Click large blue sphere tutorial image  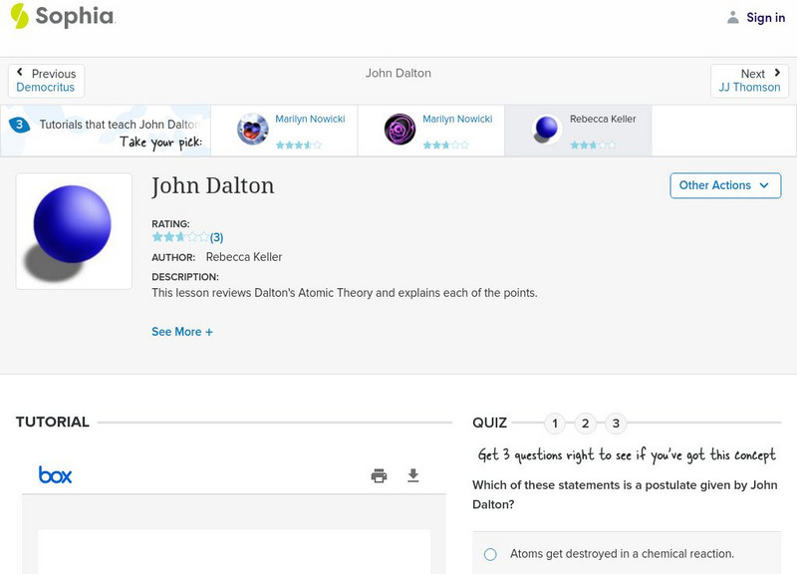click(74, 231)
